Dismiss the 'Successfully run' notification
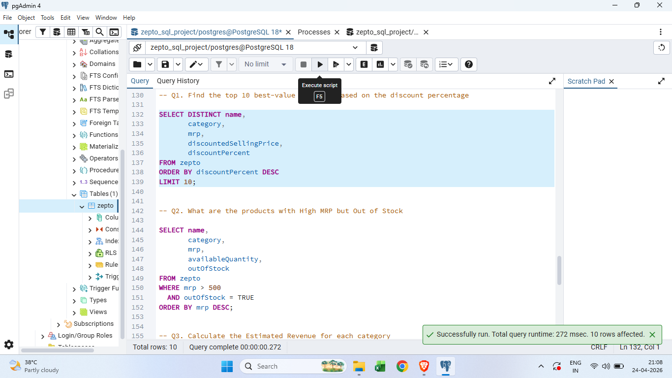The height and width of the screenshot is (378, 672). [652, 335]
